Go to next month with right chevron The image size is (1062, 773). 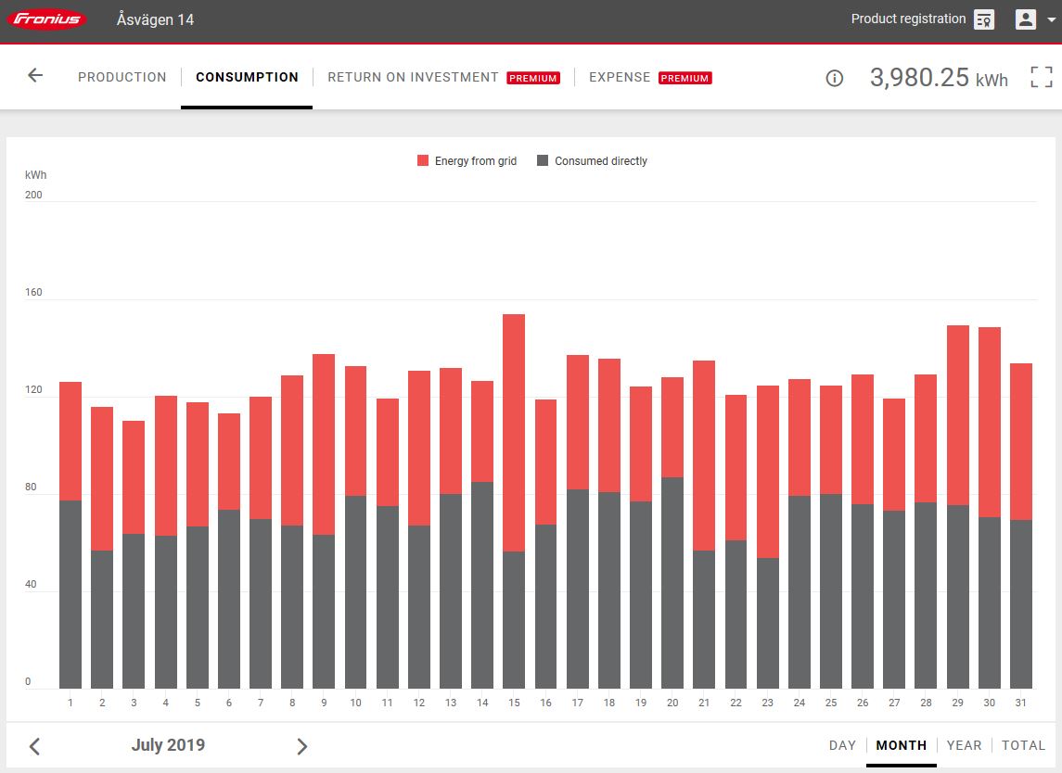(x=301, y=746)
